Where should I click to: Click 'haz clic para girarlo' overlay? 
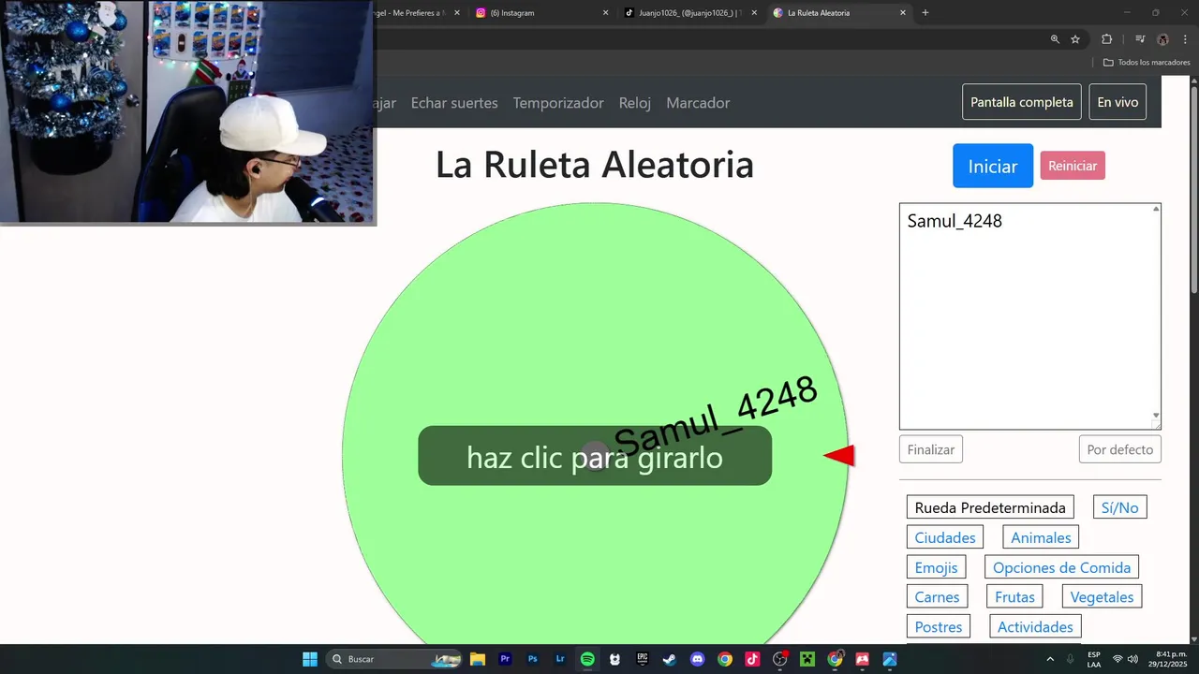click(x=595, y=457)
